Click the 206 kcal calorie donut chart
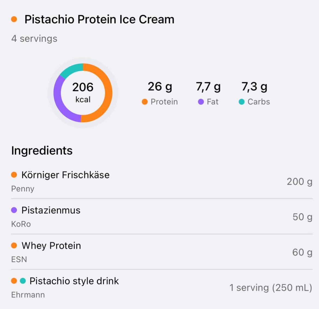 [x=83, y=93]
